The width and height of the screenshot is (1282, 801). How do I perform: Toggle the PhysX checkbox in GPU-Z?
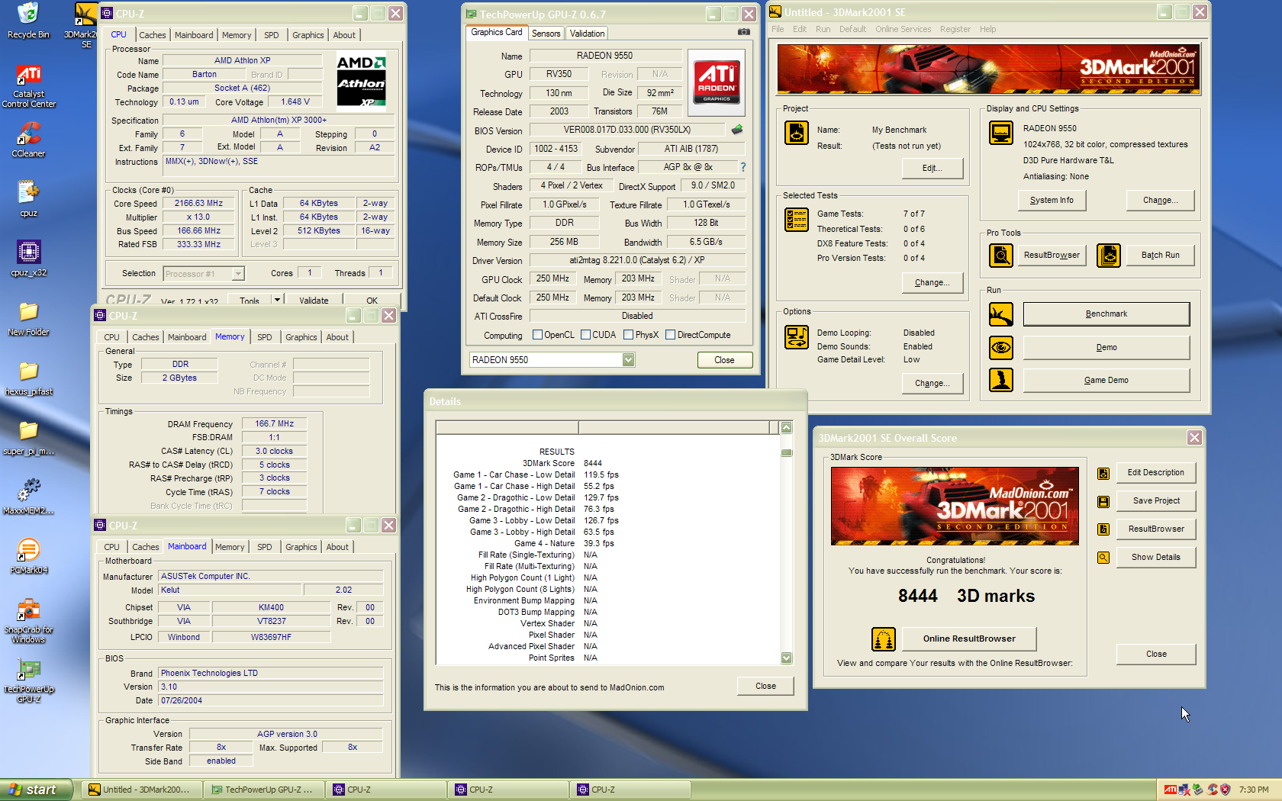628,335
